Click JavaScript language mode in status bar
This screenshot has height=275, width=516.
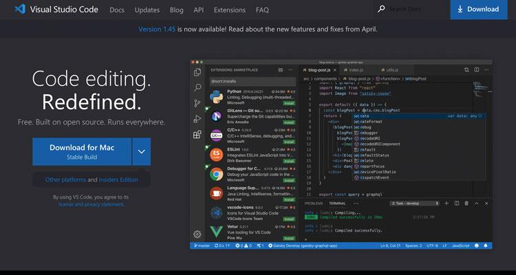[460, 245]
